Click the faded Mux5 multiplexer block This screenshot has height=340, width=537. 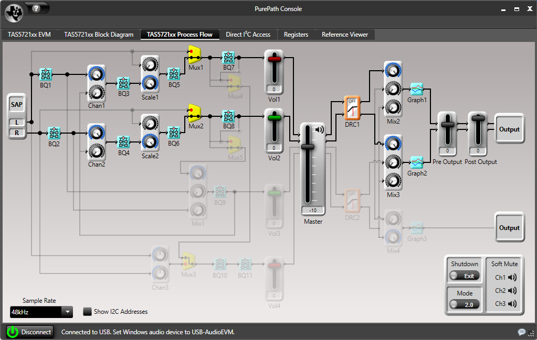tap(235, 145)
